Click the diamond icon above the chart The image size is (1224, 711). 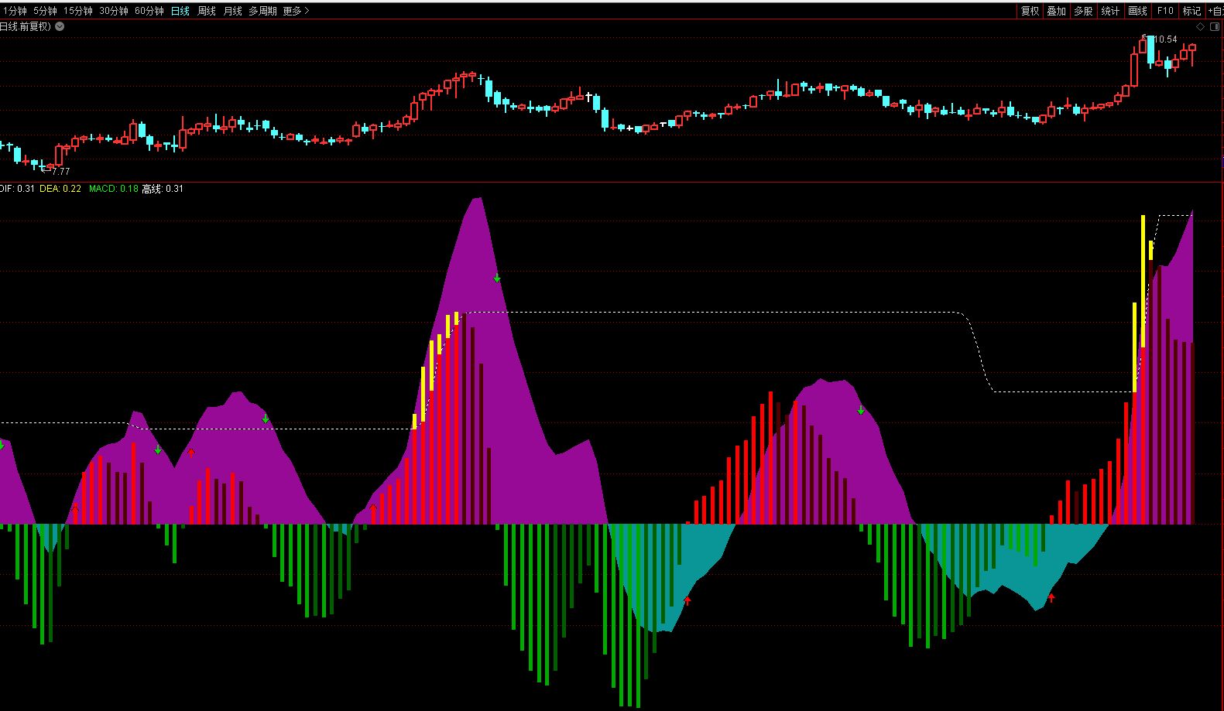pyautogui.click(x=1201, y=26)
